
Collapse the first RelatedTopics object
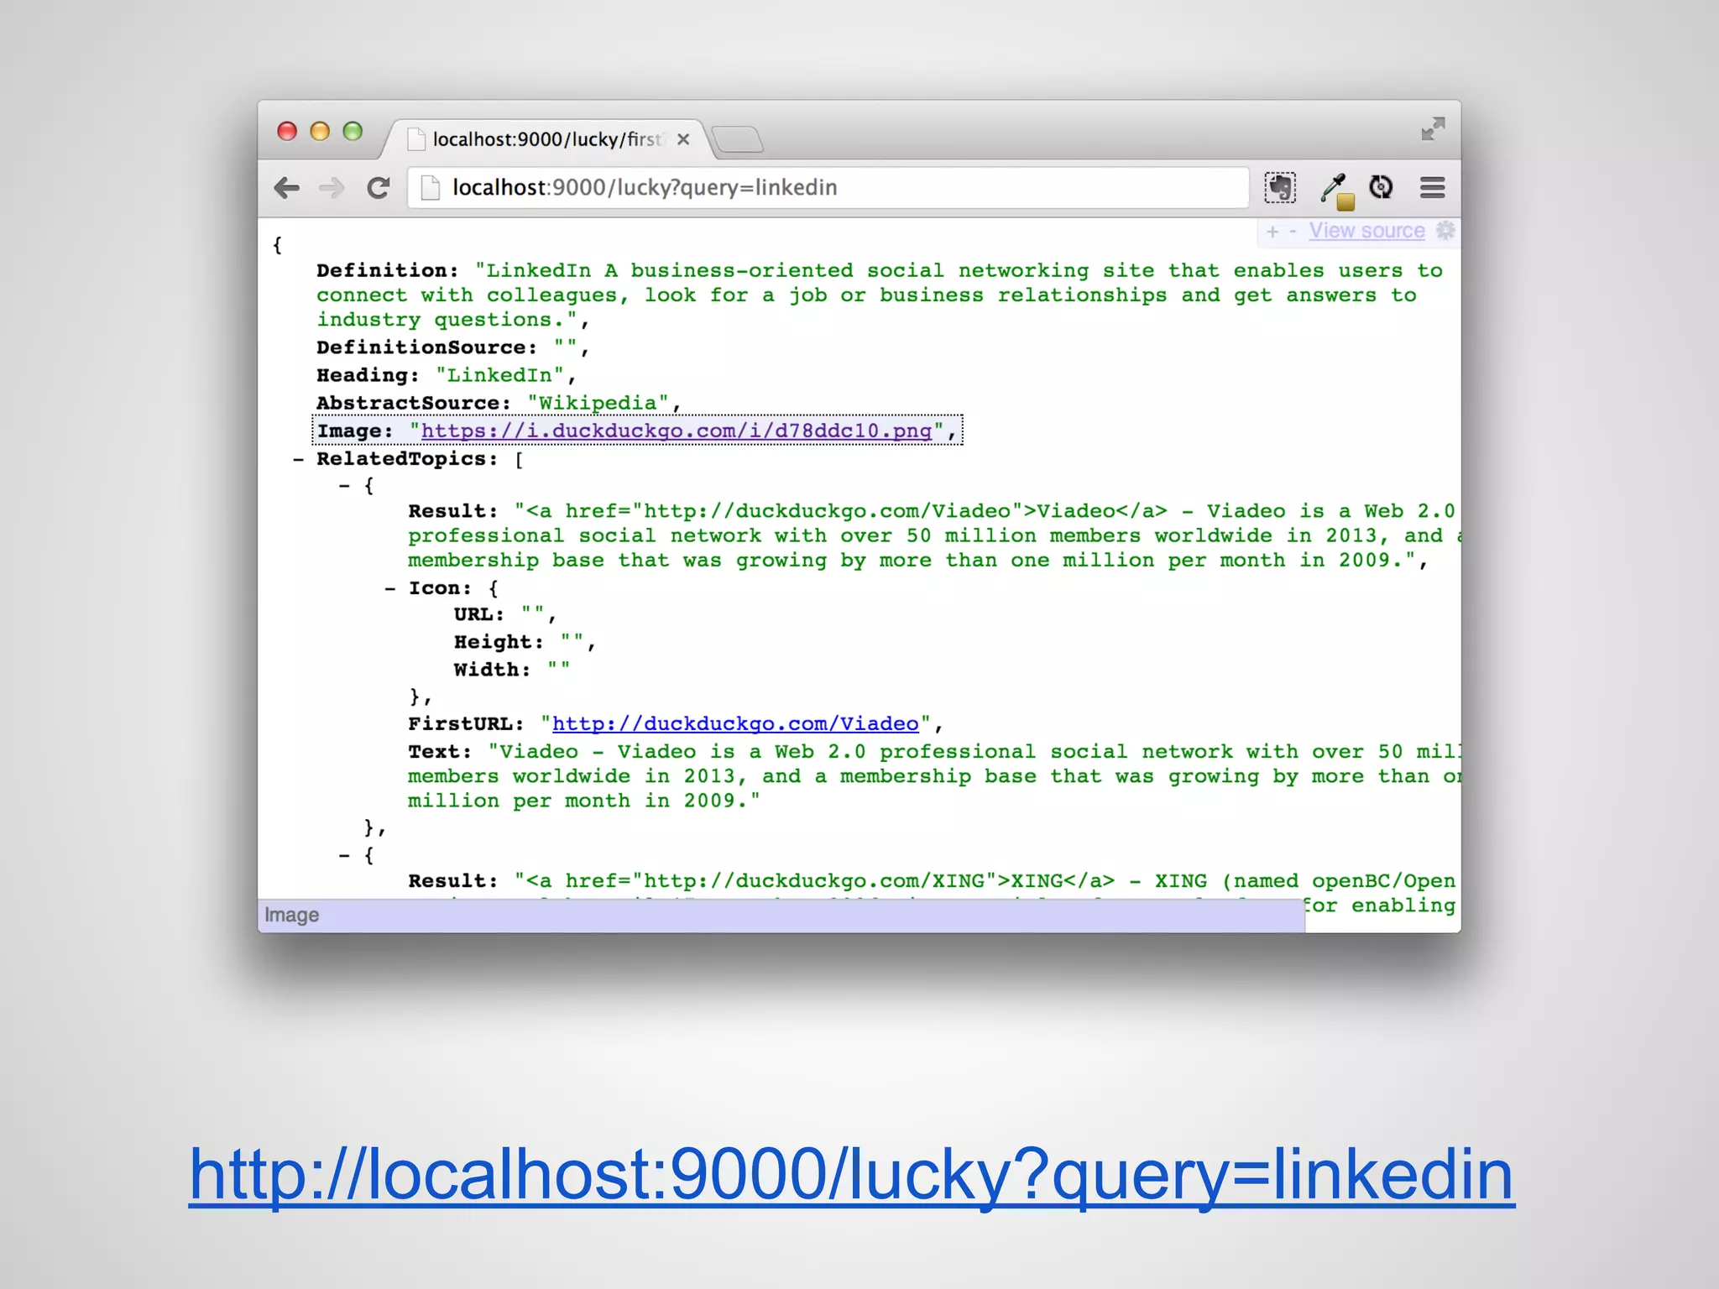[344, 486]
